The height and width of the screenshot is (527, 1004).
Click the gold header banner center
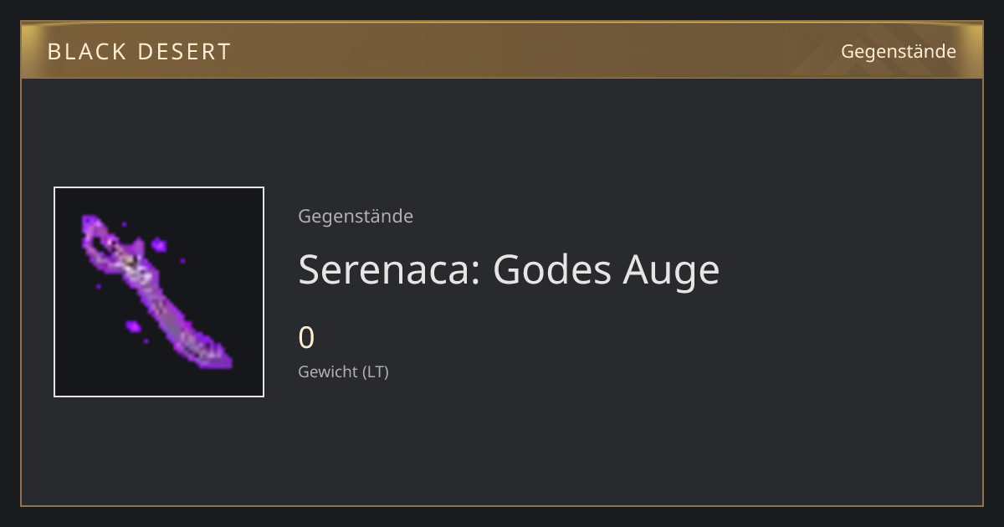pos(502,50)
